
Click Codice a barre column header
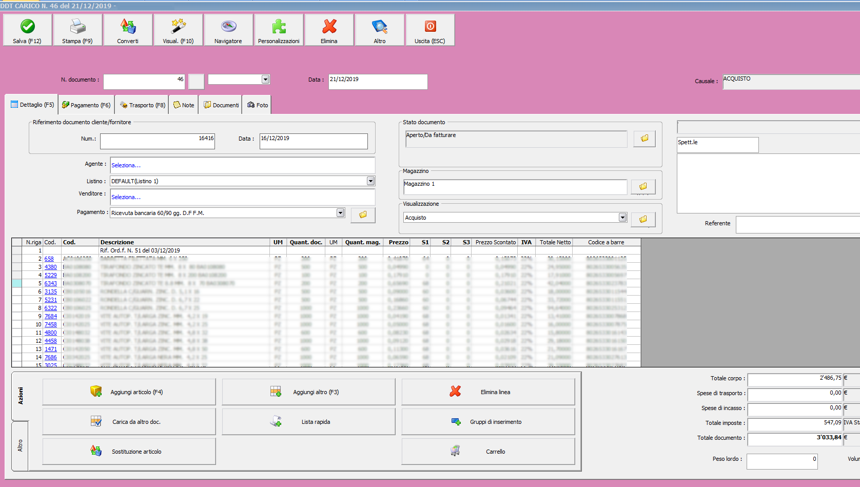click(606, 242)
